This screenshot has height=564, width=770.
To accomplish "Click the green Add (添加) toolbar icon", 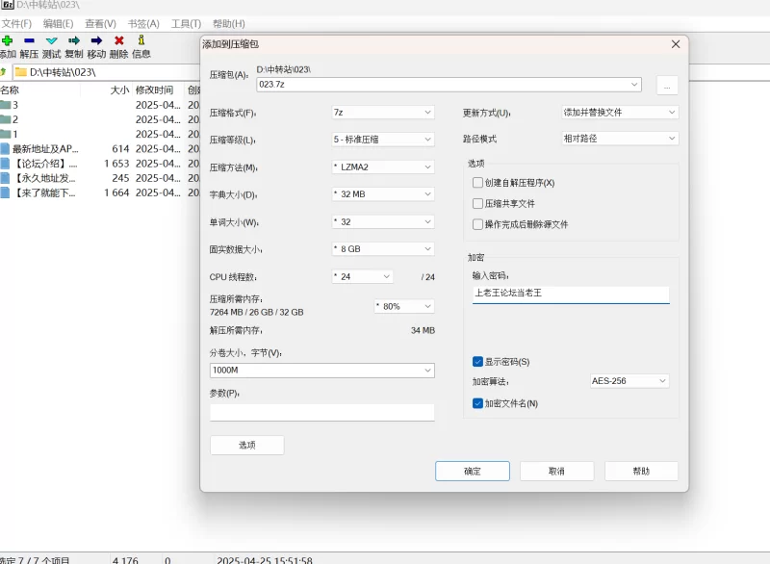I will pyautogui.click(x=7, y=40).
